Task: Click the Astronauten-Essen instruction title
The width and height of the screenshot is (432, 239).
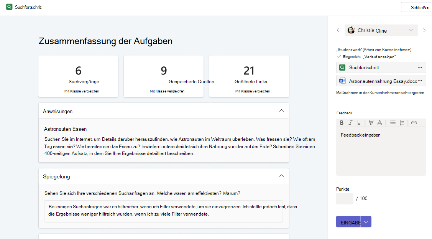Action: point(65,129)
